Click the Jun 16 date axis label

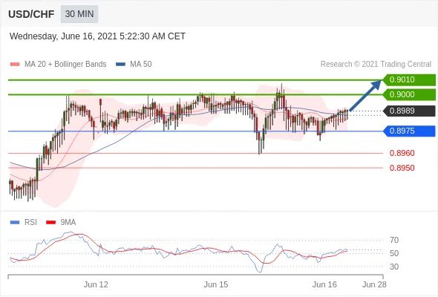click(324, 284)
